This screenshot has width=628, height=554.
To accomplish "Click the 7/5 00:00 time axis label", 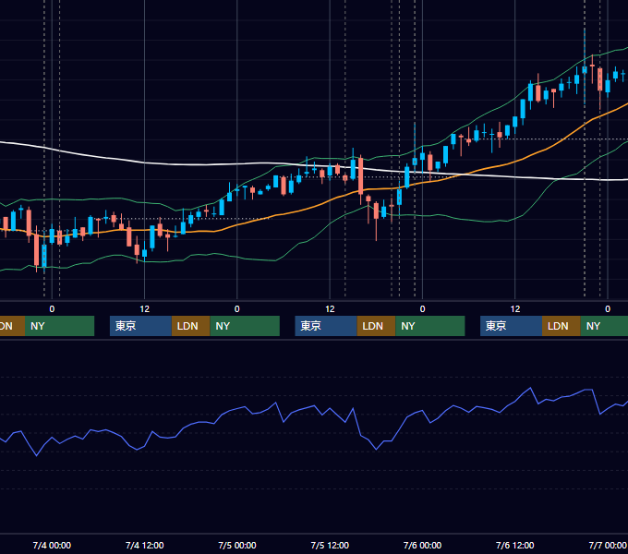I will coord(237,545).
